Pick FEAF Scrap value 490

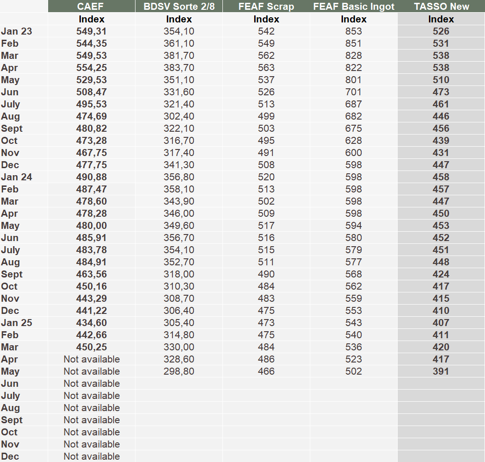point(266,274)
